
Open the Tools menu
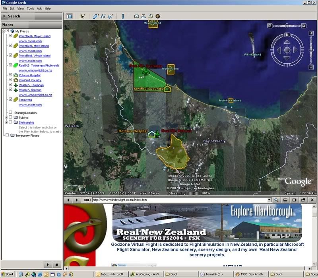31,8
